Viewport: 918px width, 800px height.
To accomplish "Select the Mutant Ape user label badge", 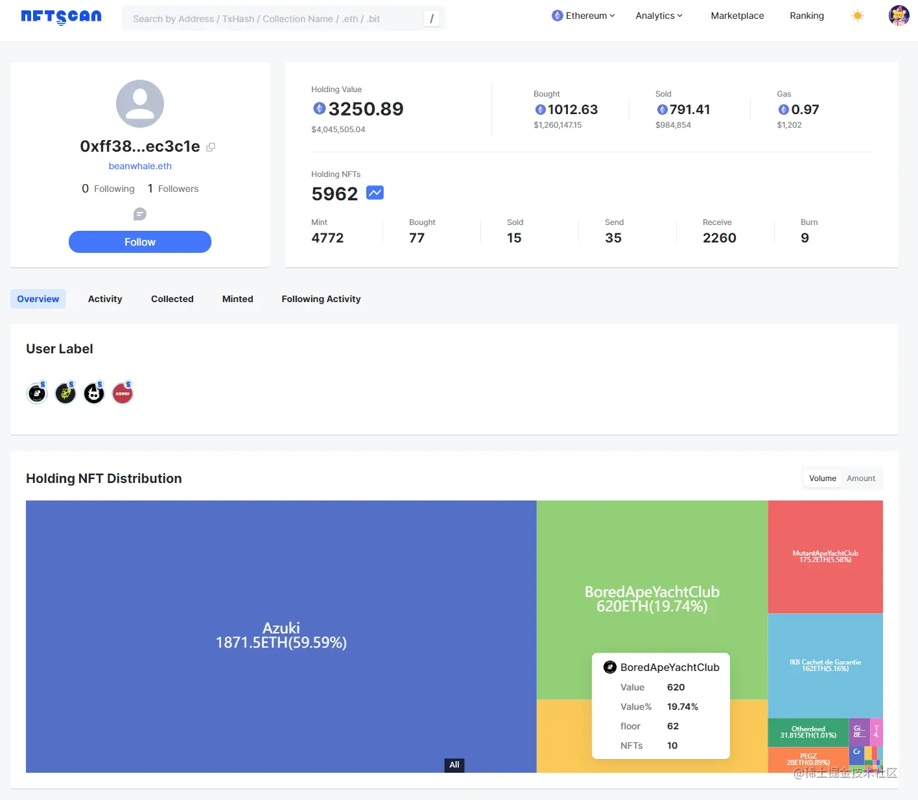I will [x=65, y=393].
